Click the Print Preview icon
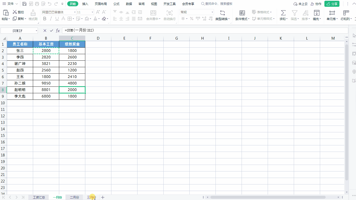 tap(43, 4)
